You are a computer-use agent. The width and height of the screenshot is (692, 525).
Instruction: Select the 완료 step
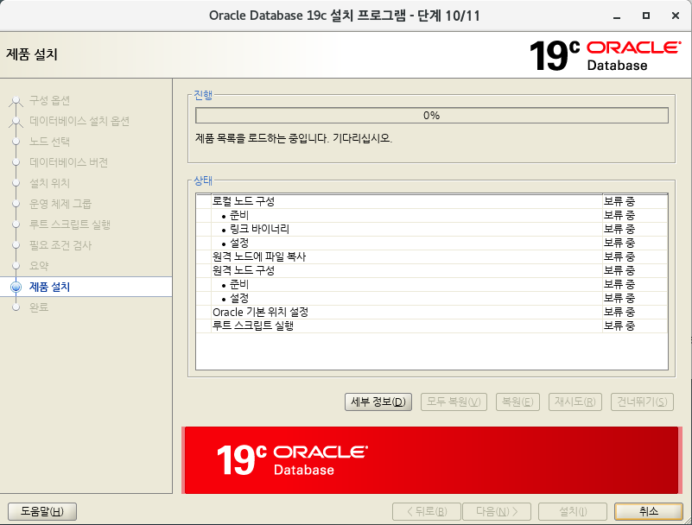(x=39, y=307)
